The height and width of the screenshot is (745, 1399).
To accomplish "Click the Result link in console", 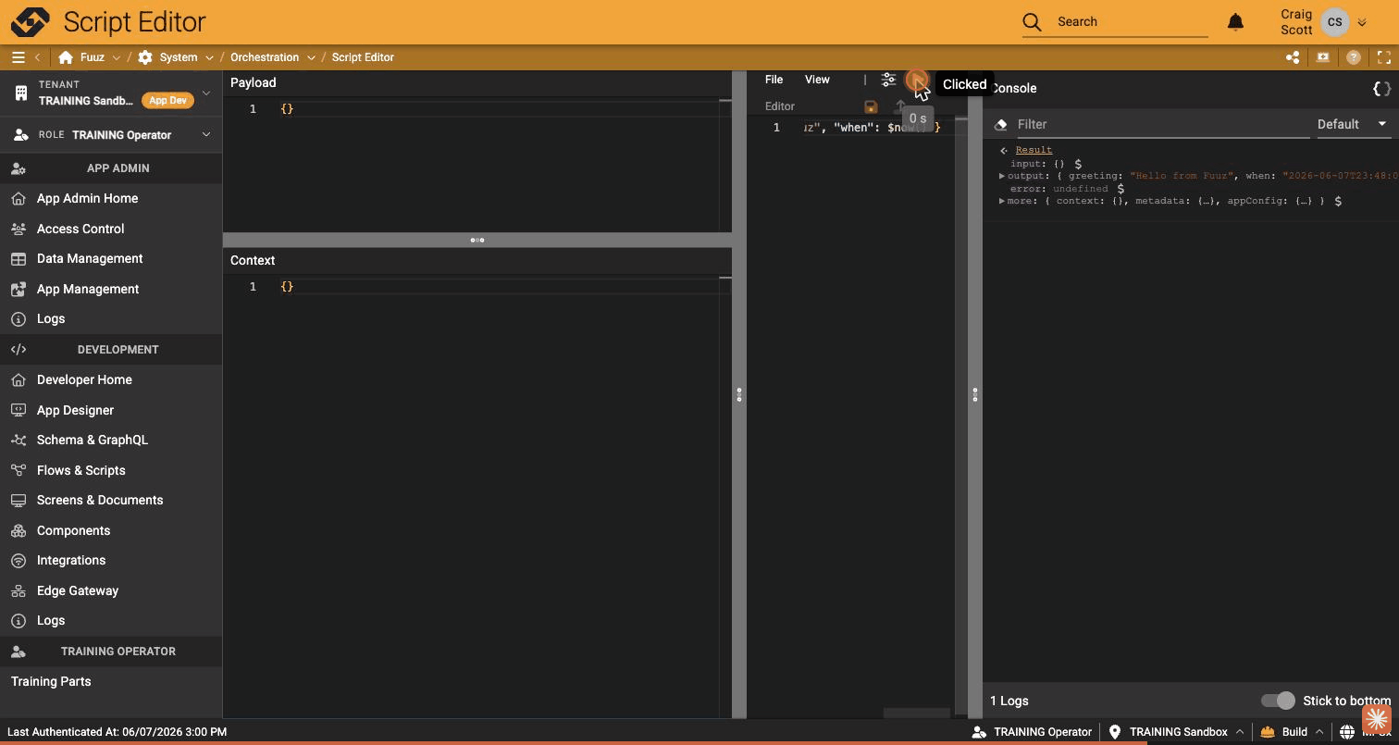I will 1034,150.
